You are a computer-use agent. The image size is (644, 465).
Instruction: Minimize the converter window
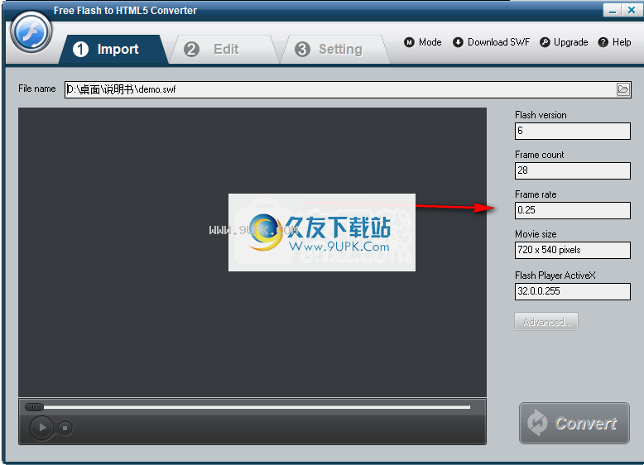click(612, 10)
